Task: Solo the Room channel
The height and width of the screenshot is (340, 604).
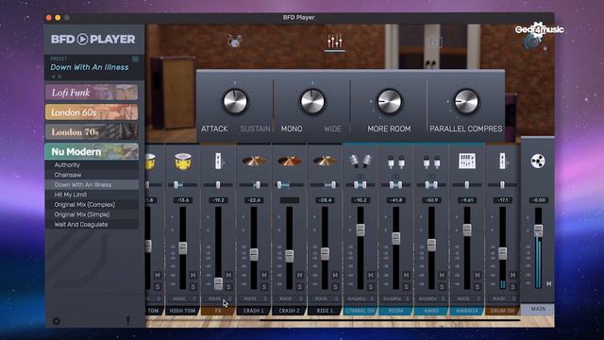Action: [406, 286]
